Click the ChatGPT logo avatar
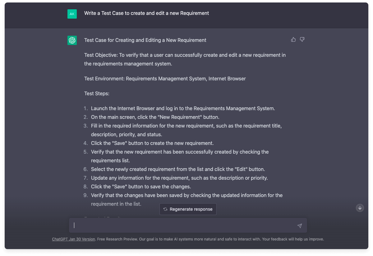This screenshot has height=256, width=373. pyautogui.click(x=72, y=40)
